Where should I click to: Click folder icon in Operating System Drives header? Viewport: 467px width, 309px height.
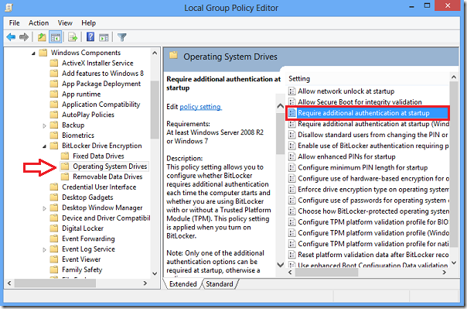tap(174, 56)
